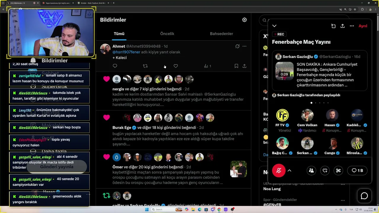Select the Kicklet browser tab
The height and width of the screenshot is (213, 379).
click(92, 3)
